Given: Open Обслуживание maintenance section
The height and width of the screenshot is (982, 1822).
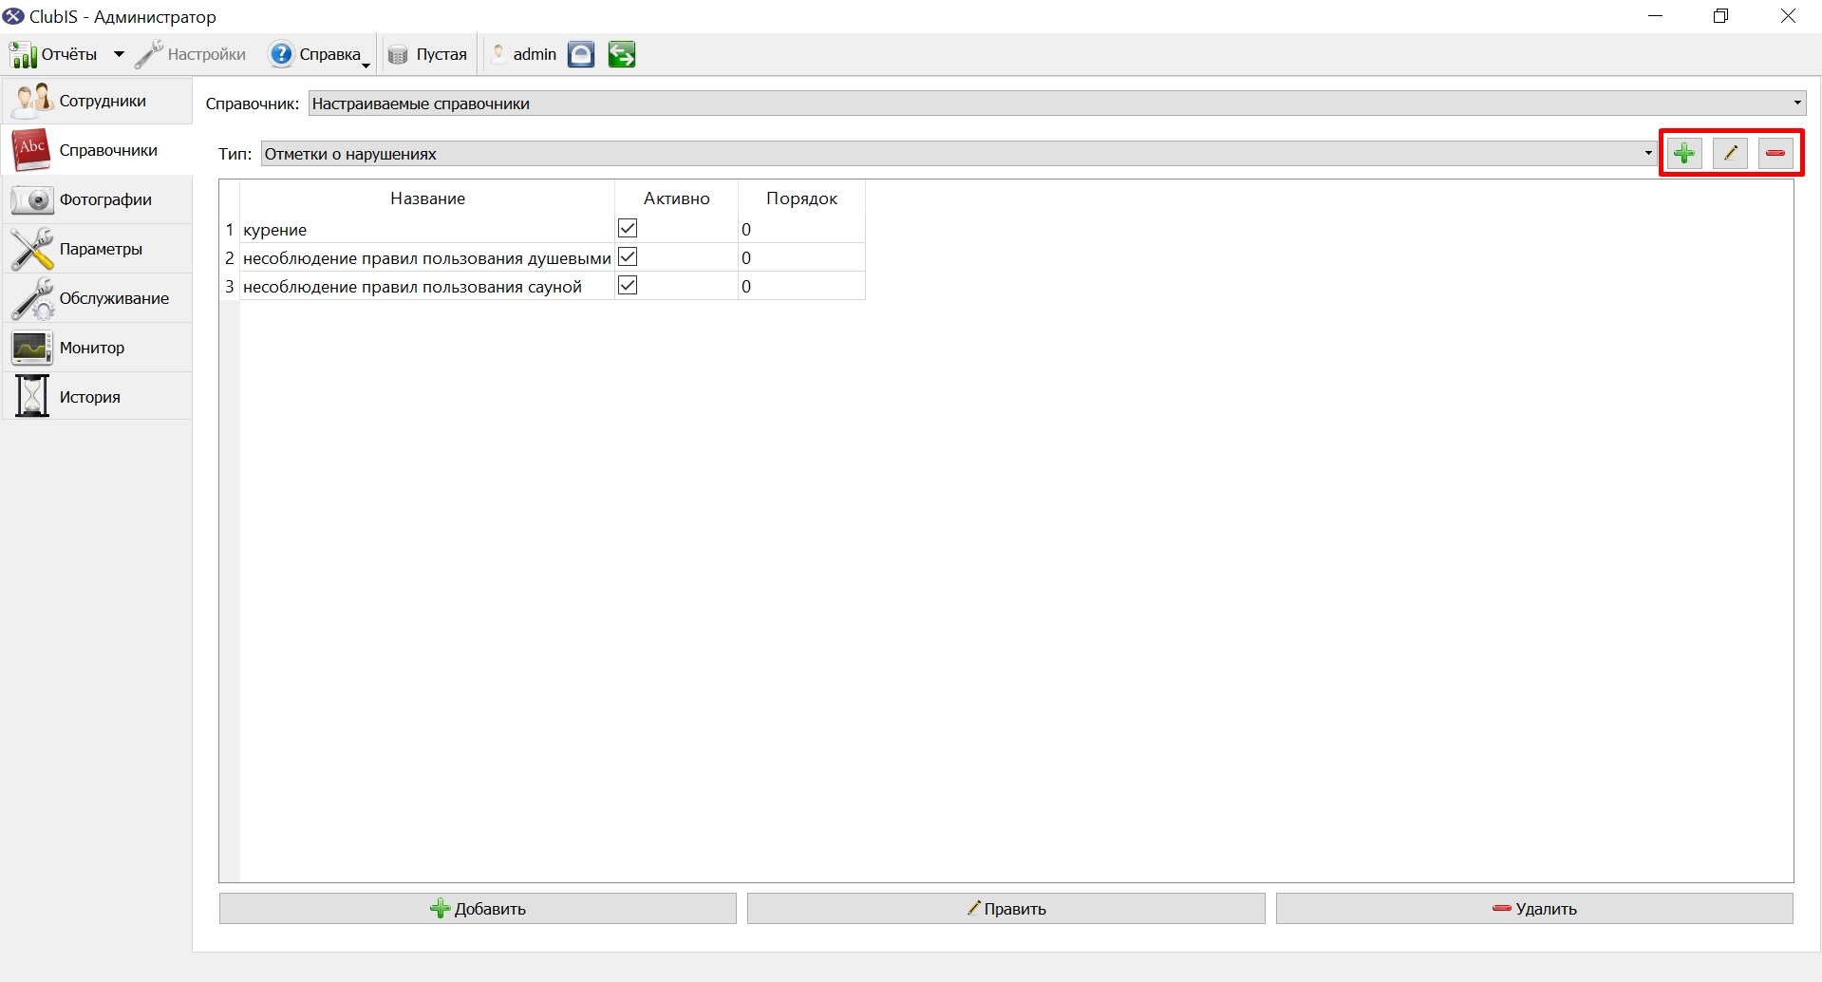Looking at the screenshot, I should [x=97, y=298].
